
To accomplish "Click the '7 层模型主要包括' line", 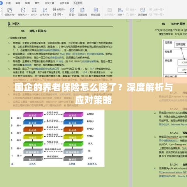I will [18, 38].
